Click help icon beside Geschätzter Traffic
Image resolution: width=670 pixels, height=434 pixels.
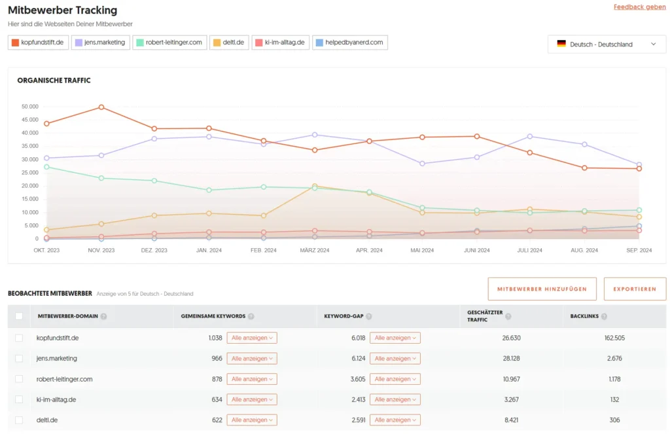pyautogui.click(x=508, y=316)
